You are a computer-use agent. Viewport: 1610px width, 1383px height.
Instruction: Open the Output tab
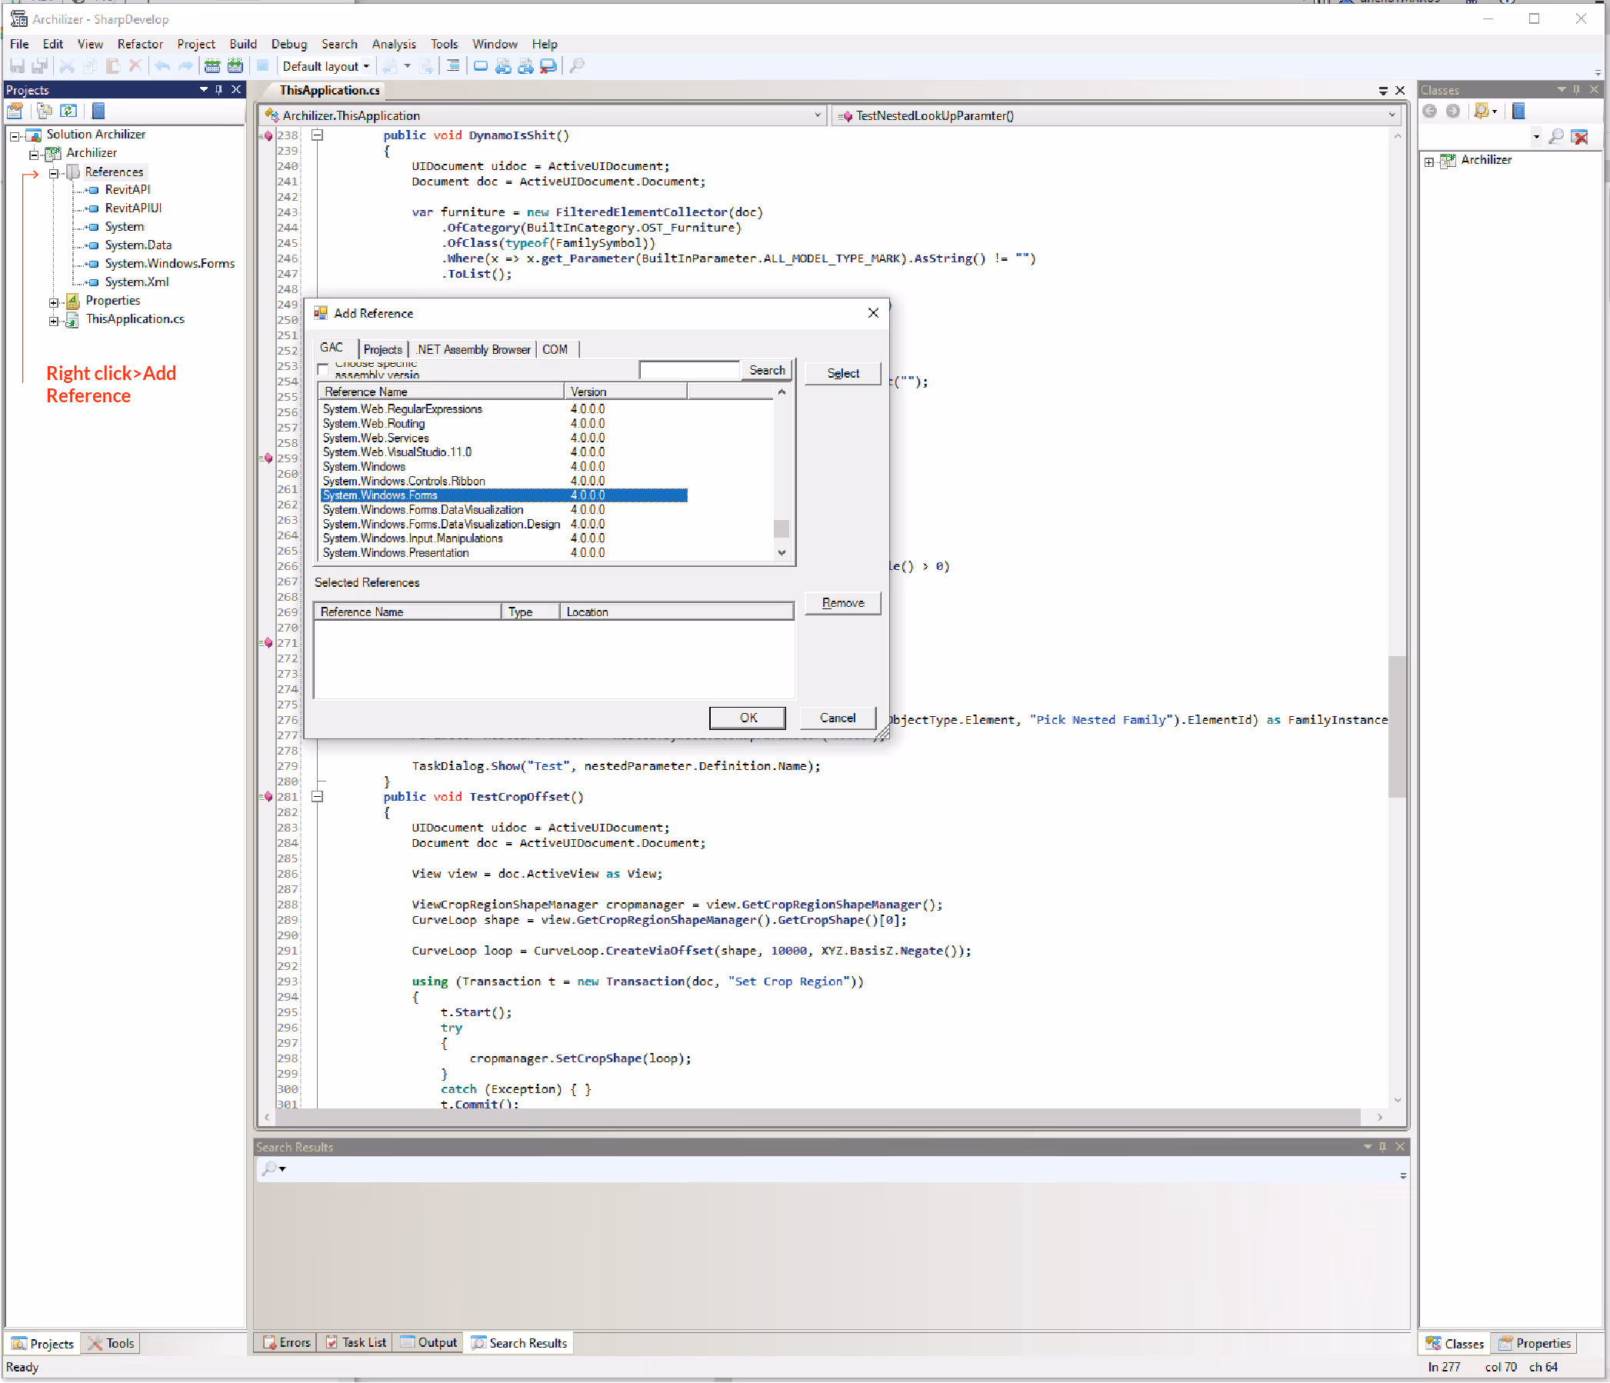click(429, 1342)
